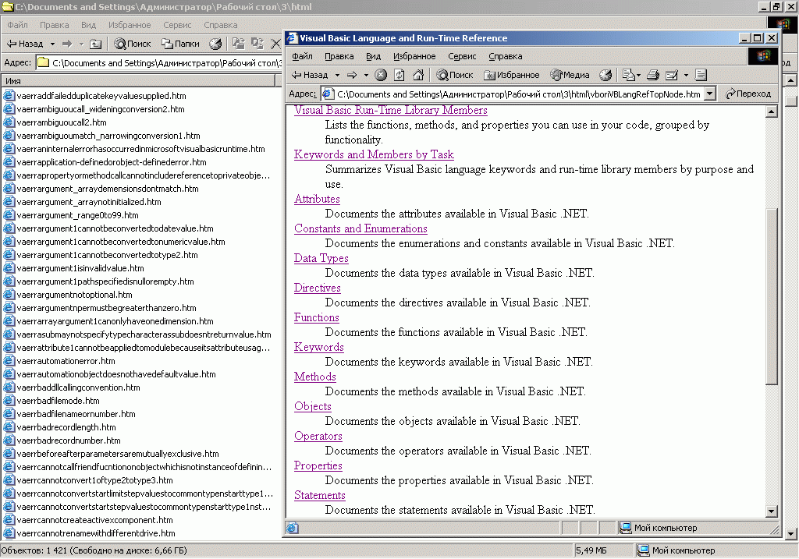Follow the Directives link
The width and height of the screenshot is (799, 559).
point(318,288)
